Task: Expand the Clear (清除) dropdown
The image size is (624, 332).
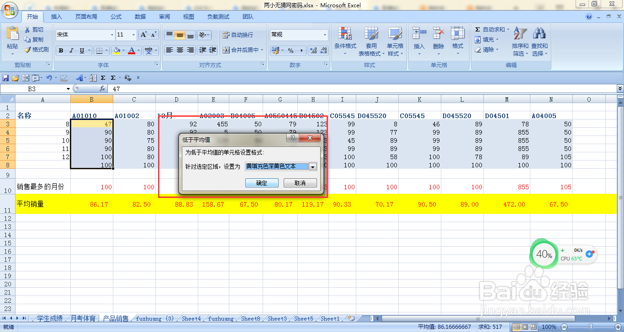Action: (x=497, y=50)
